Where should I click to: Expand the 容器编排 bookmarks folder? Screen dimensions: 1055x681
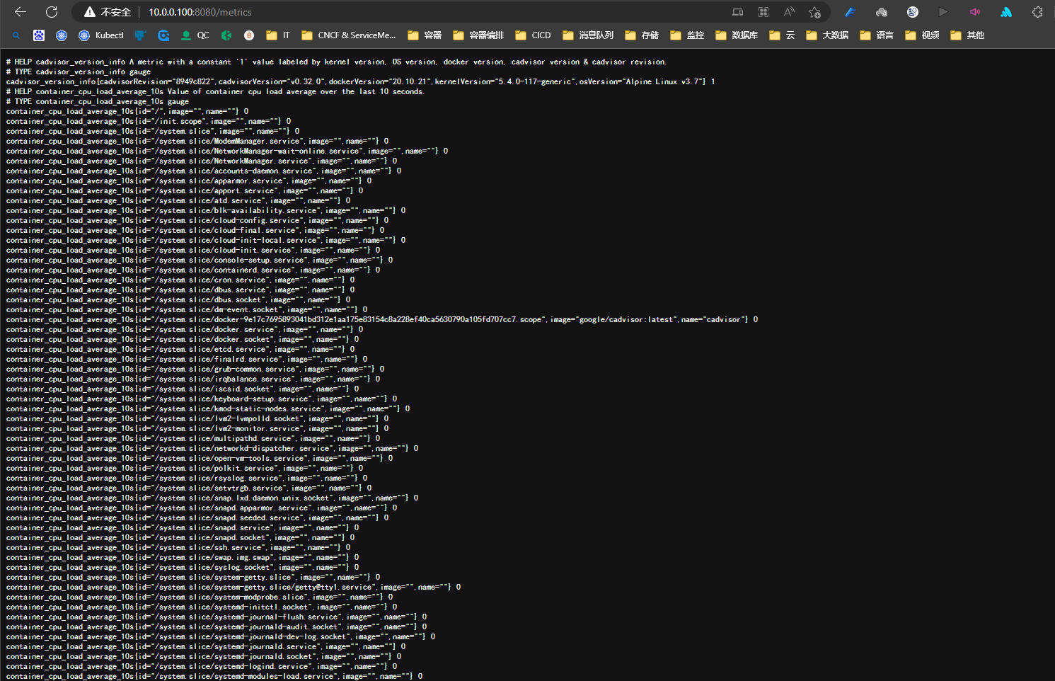478,35
